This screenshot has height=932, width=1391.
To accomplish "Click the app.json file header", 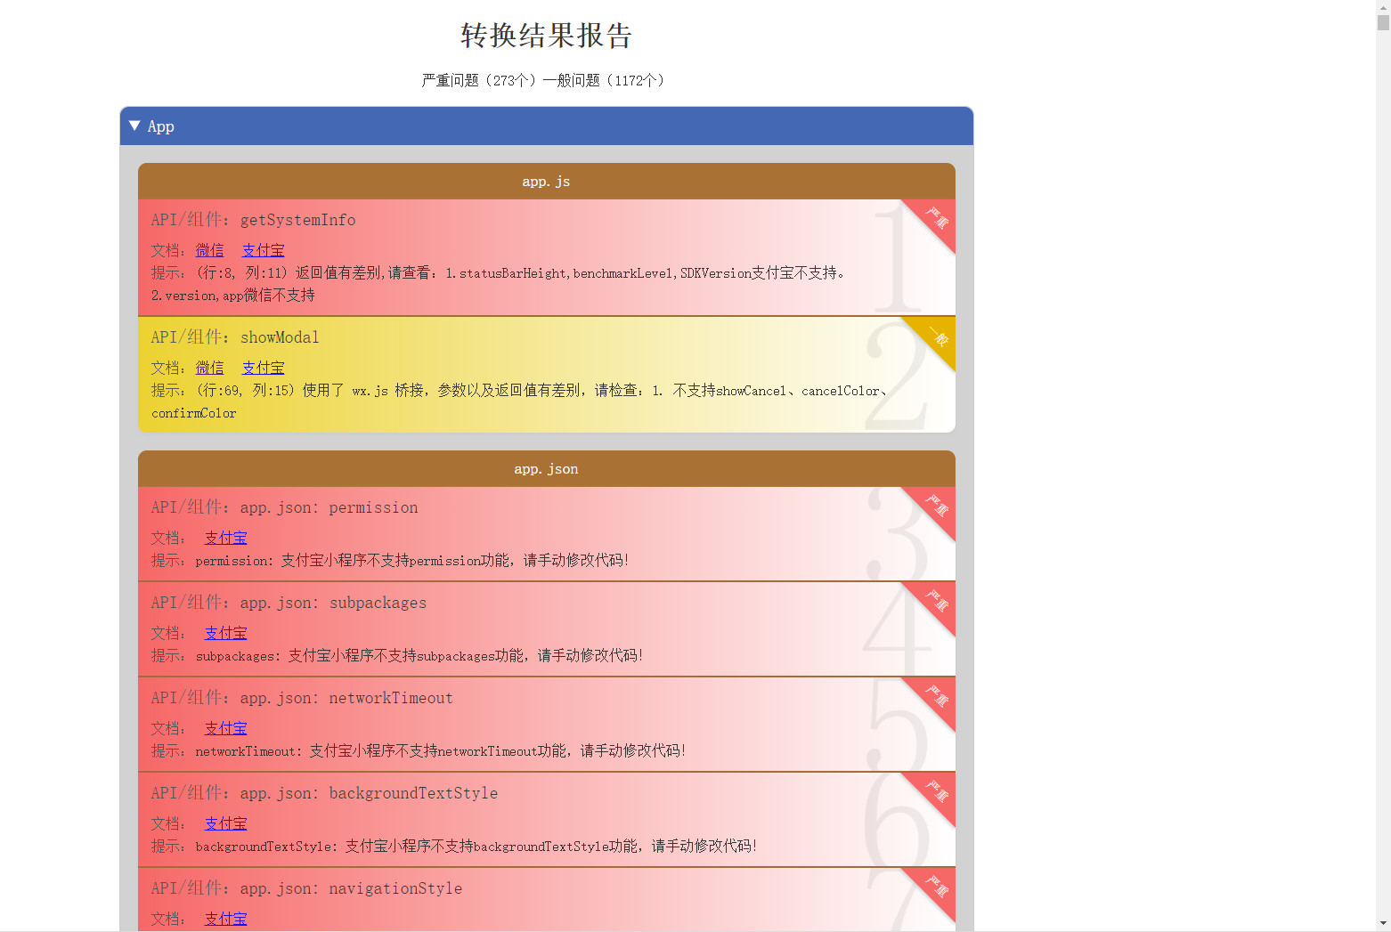I will (547, 468).
